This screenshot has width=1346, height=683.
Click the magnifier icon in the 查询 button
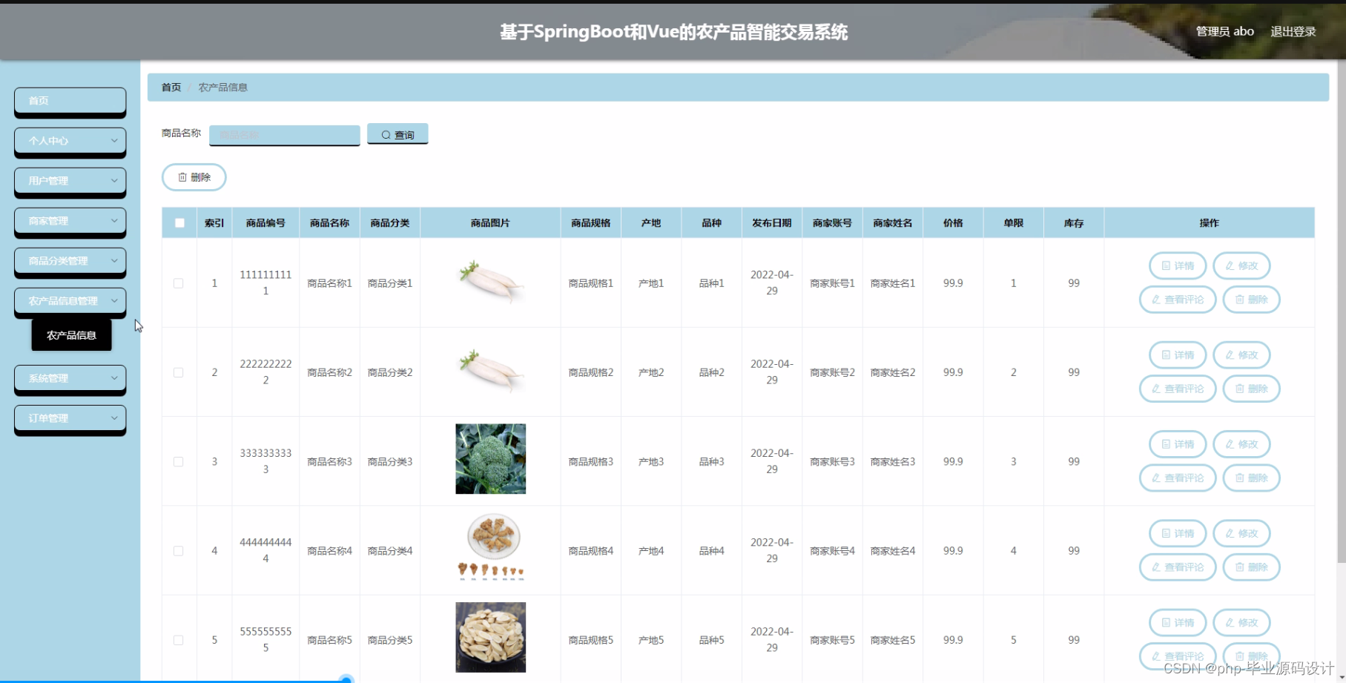point(386,134)
